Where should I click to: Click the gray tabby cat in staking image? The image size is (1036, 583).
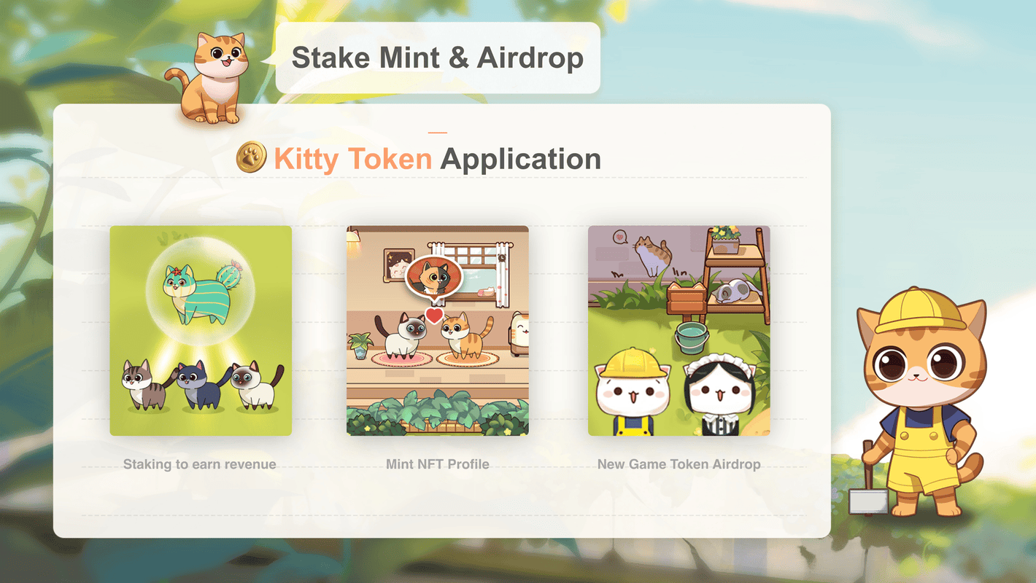pos(146,384)
